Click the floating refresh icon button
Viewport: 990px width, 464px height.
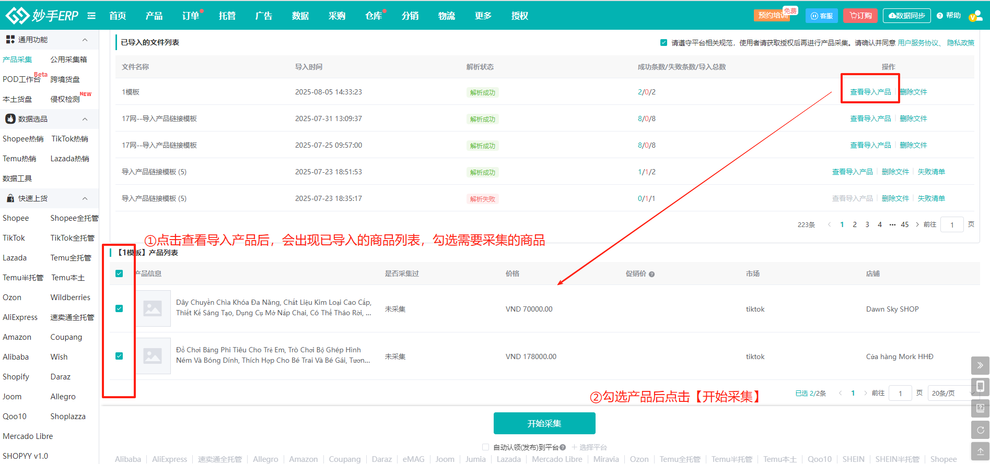pyautogui.click(x=980, y=430)
